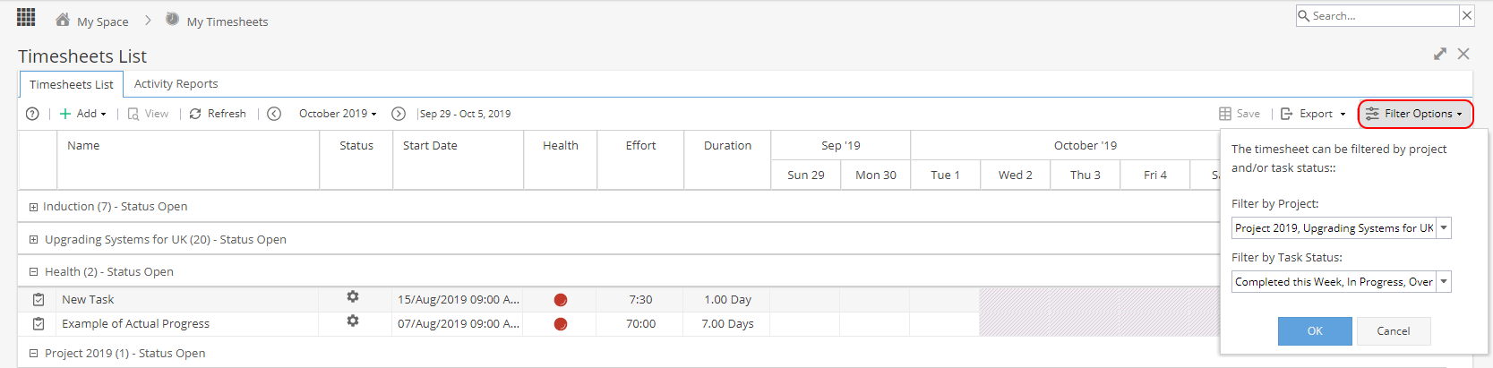Click the 7.00 Days duration cell
This screenshot has height=368, width=1493.
(727, 324)
